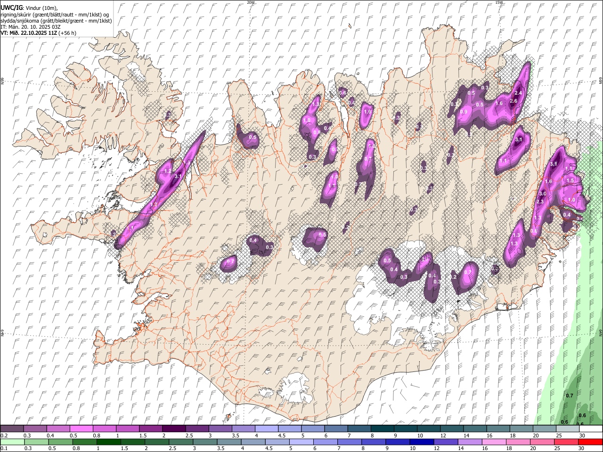The height and width of the screenshot is (452, 603).
Task: Click the 3.0 snowfall value in the east
Action: (542, 194)
